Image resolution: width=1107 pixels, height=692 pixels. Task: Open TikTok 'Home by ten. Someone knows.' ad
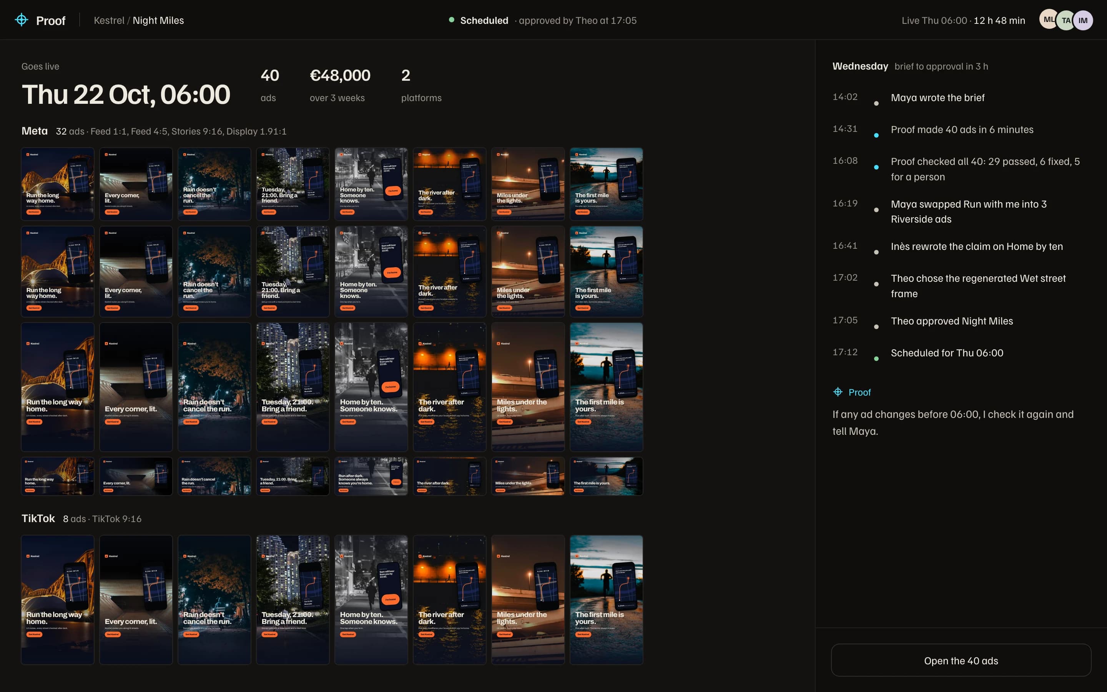(x=371, y=600)
